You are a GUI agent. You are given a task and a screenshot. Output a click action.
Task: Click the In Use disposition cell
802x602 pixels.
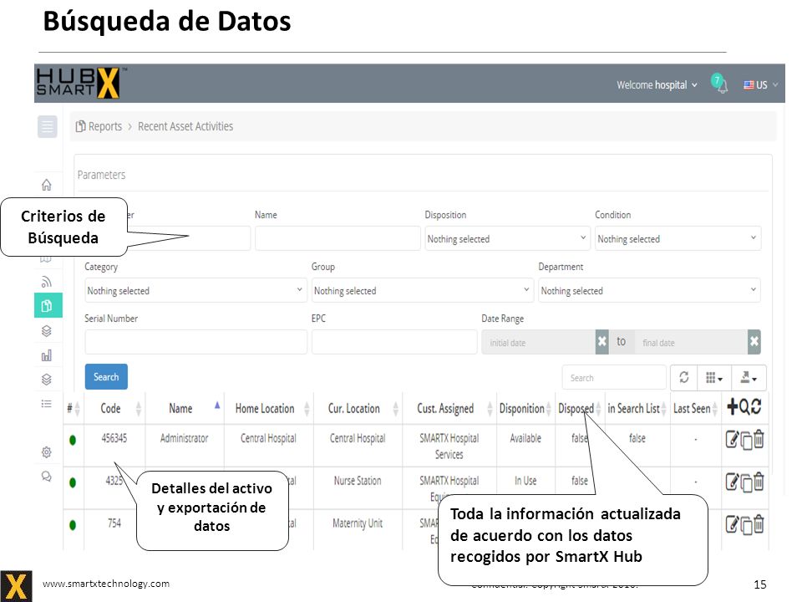525,481
